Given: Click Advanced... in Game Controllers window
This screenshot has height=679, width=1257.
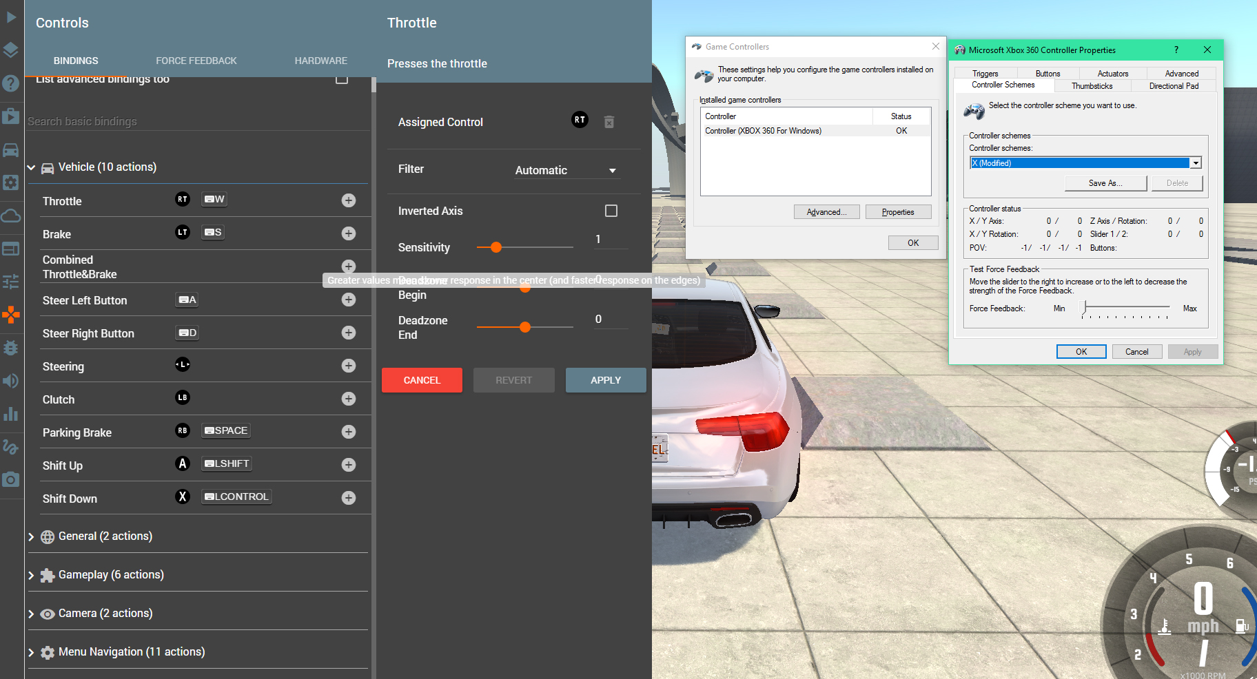Looking at the screenshot, I should tap(827, 212).
